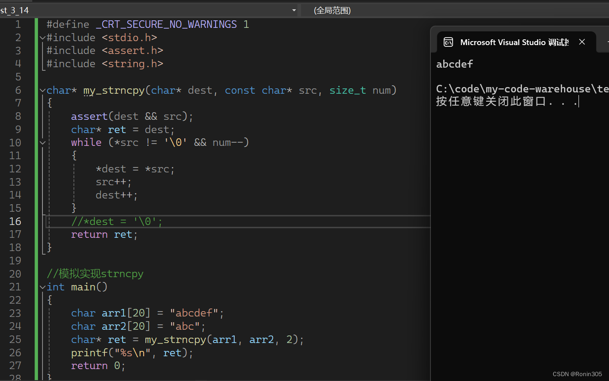Click the C:\code\my-code-warehouse path in the console
This screenshot has width=609, height=381.
click(x=522, y=89)
